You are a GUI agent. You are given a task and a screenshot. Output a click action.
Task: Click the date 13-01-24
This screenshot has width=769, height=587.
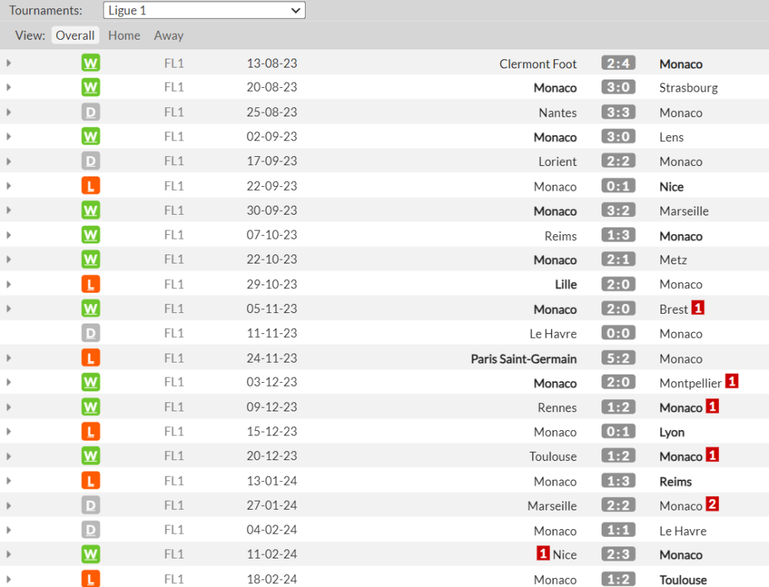[x=272, y=481]
